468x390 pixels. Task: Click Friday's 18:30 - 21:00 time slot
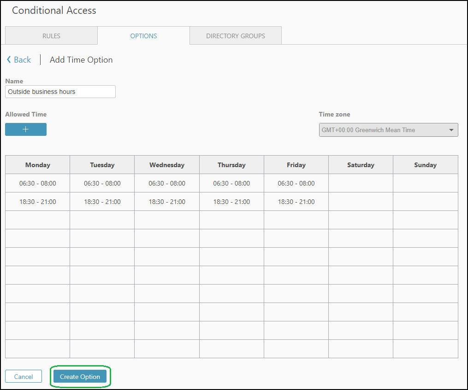coord(296,202)
